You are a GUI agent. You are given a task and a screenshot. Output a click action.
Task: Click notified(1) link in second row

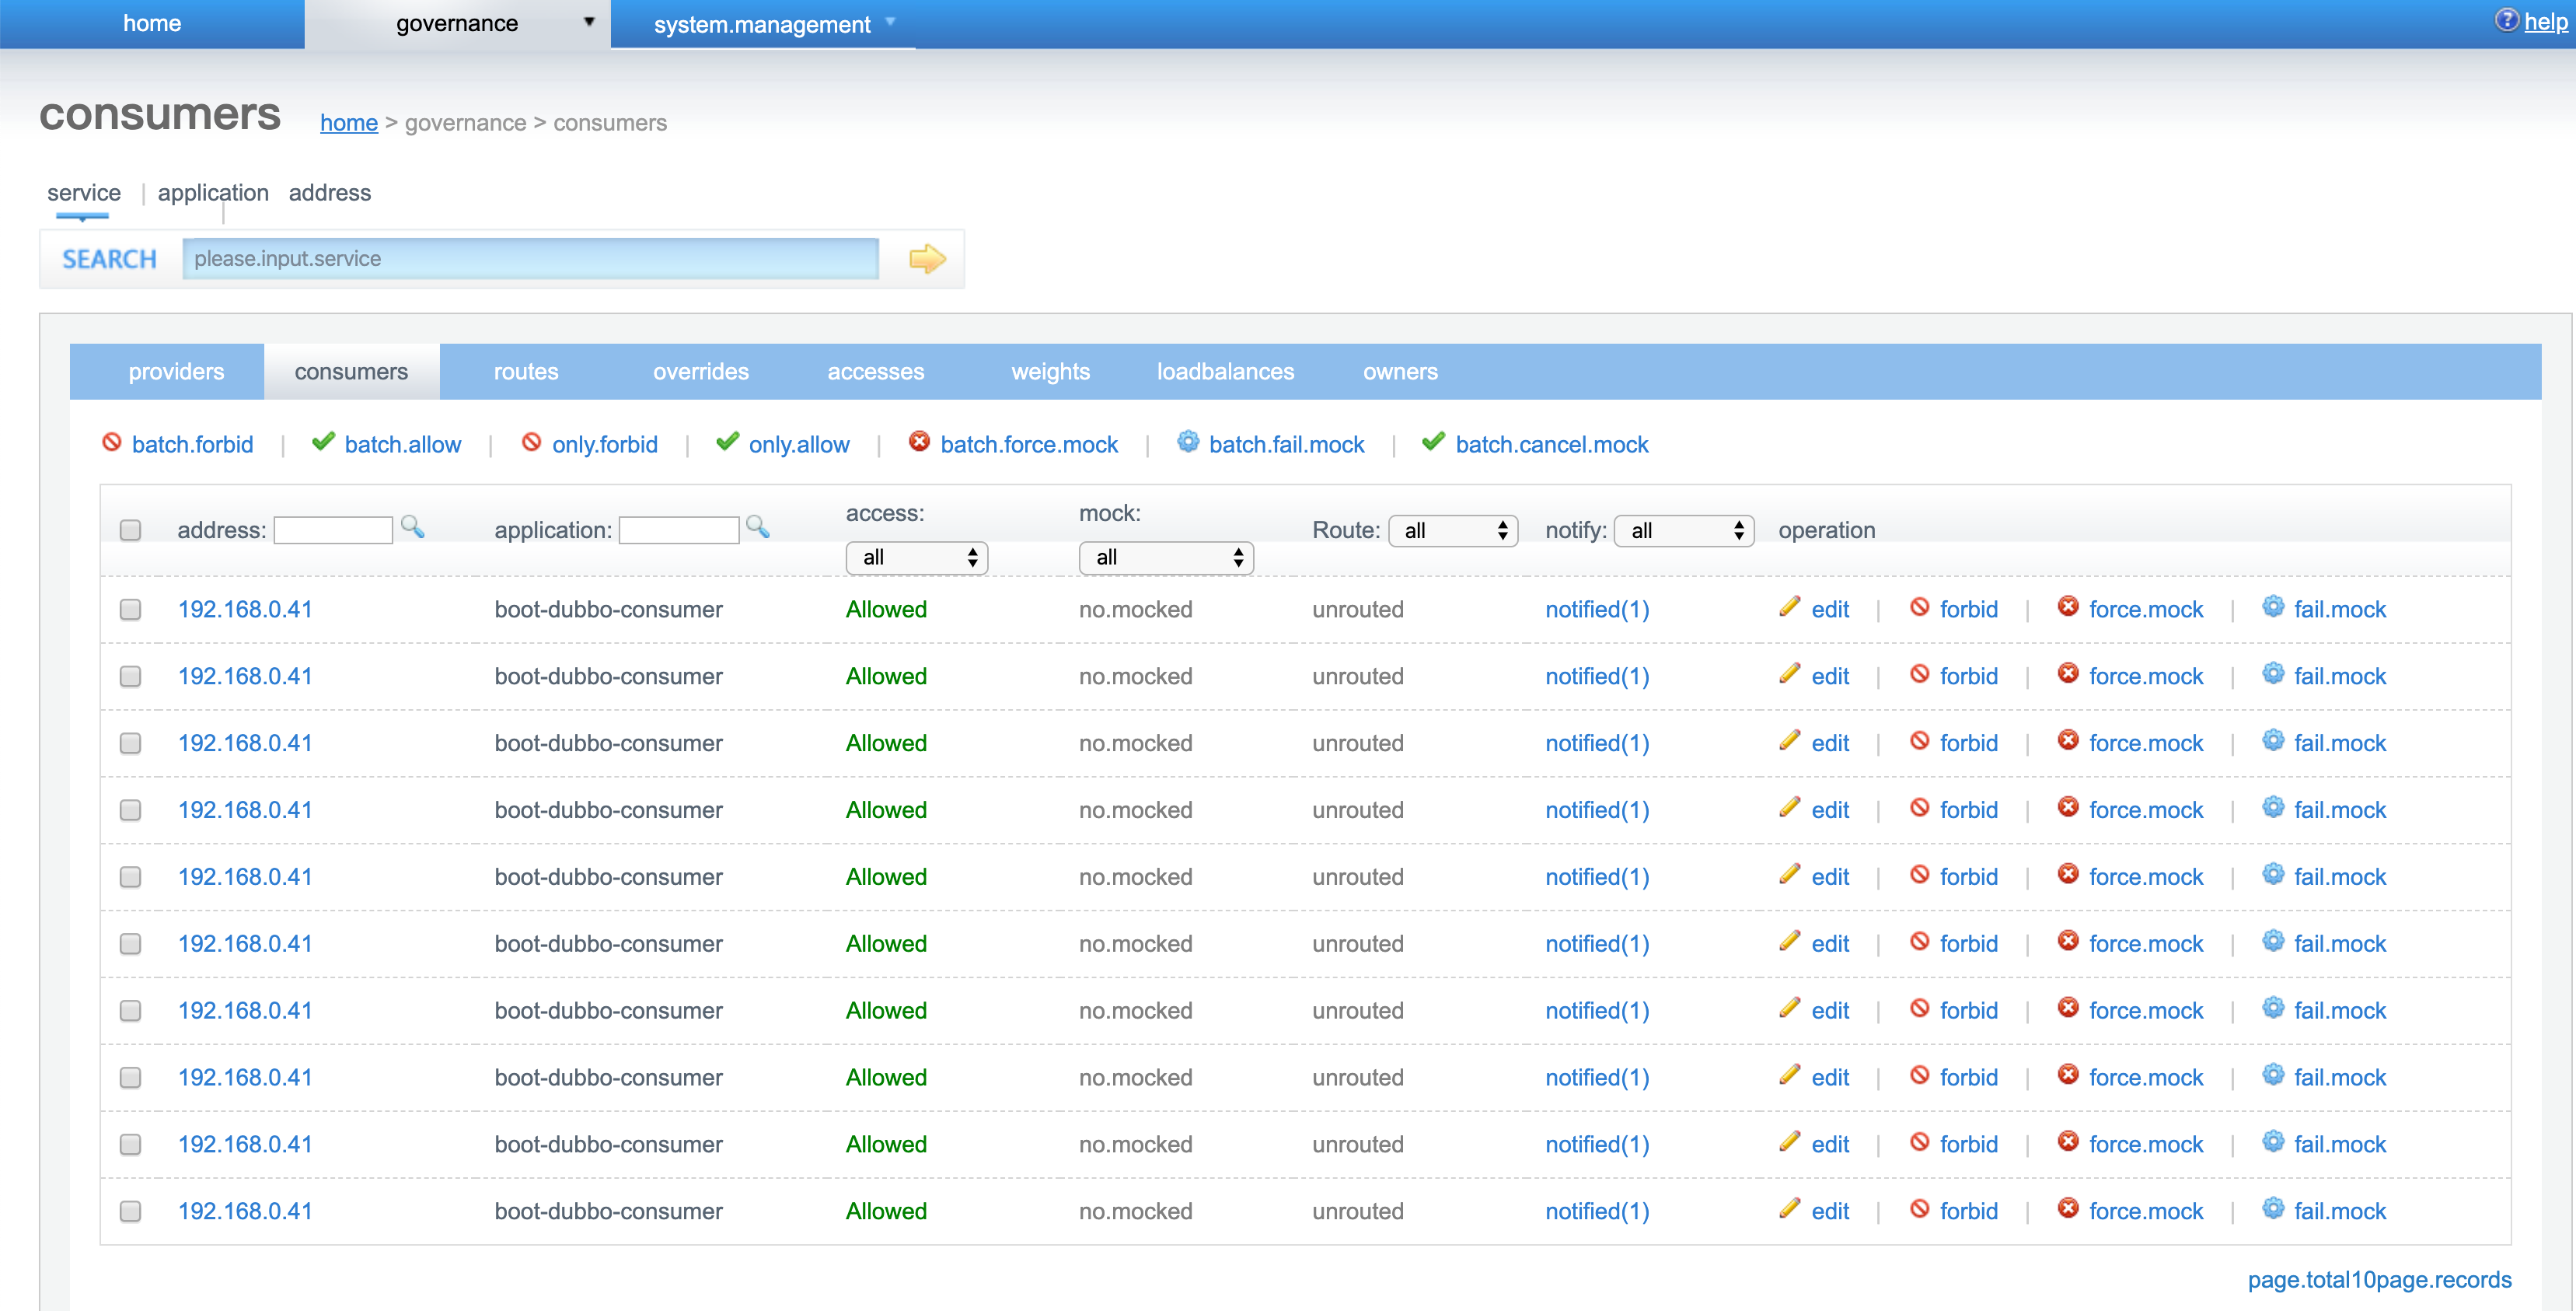point(1597,677)
